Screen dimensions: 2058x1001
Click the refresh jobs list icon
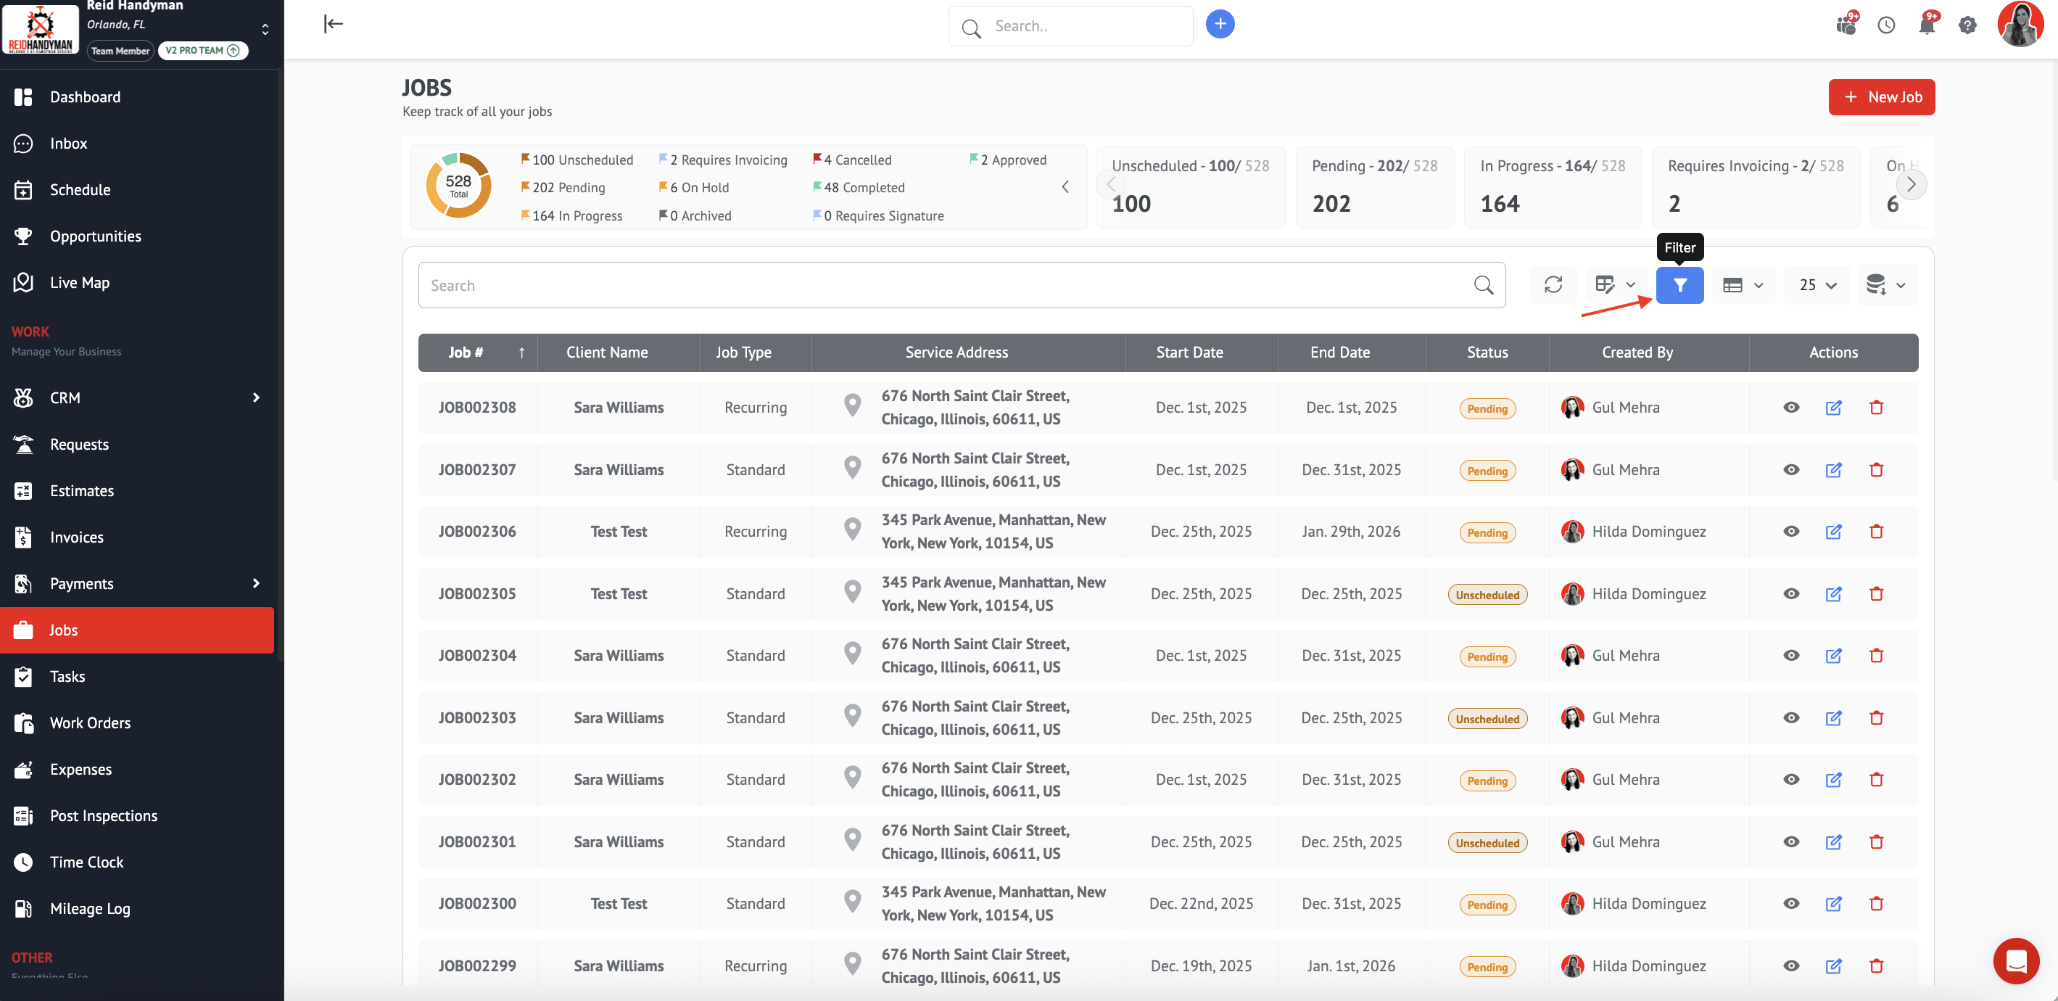pos(1553,285)
